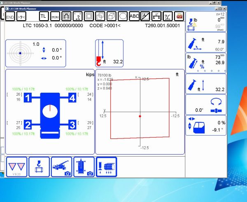Click the kips unit label
The image size is (247, 202).
click(x=90, y=75)
